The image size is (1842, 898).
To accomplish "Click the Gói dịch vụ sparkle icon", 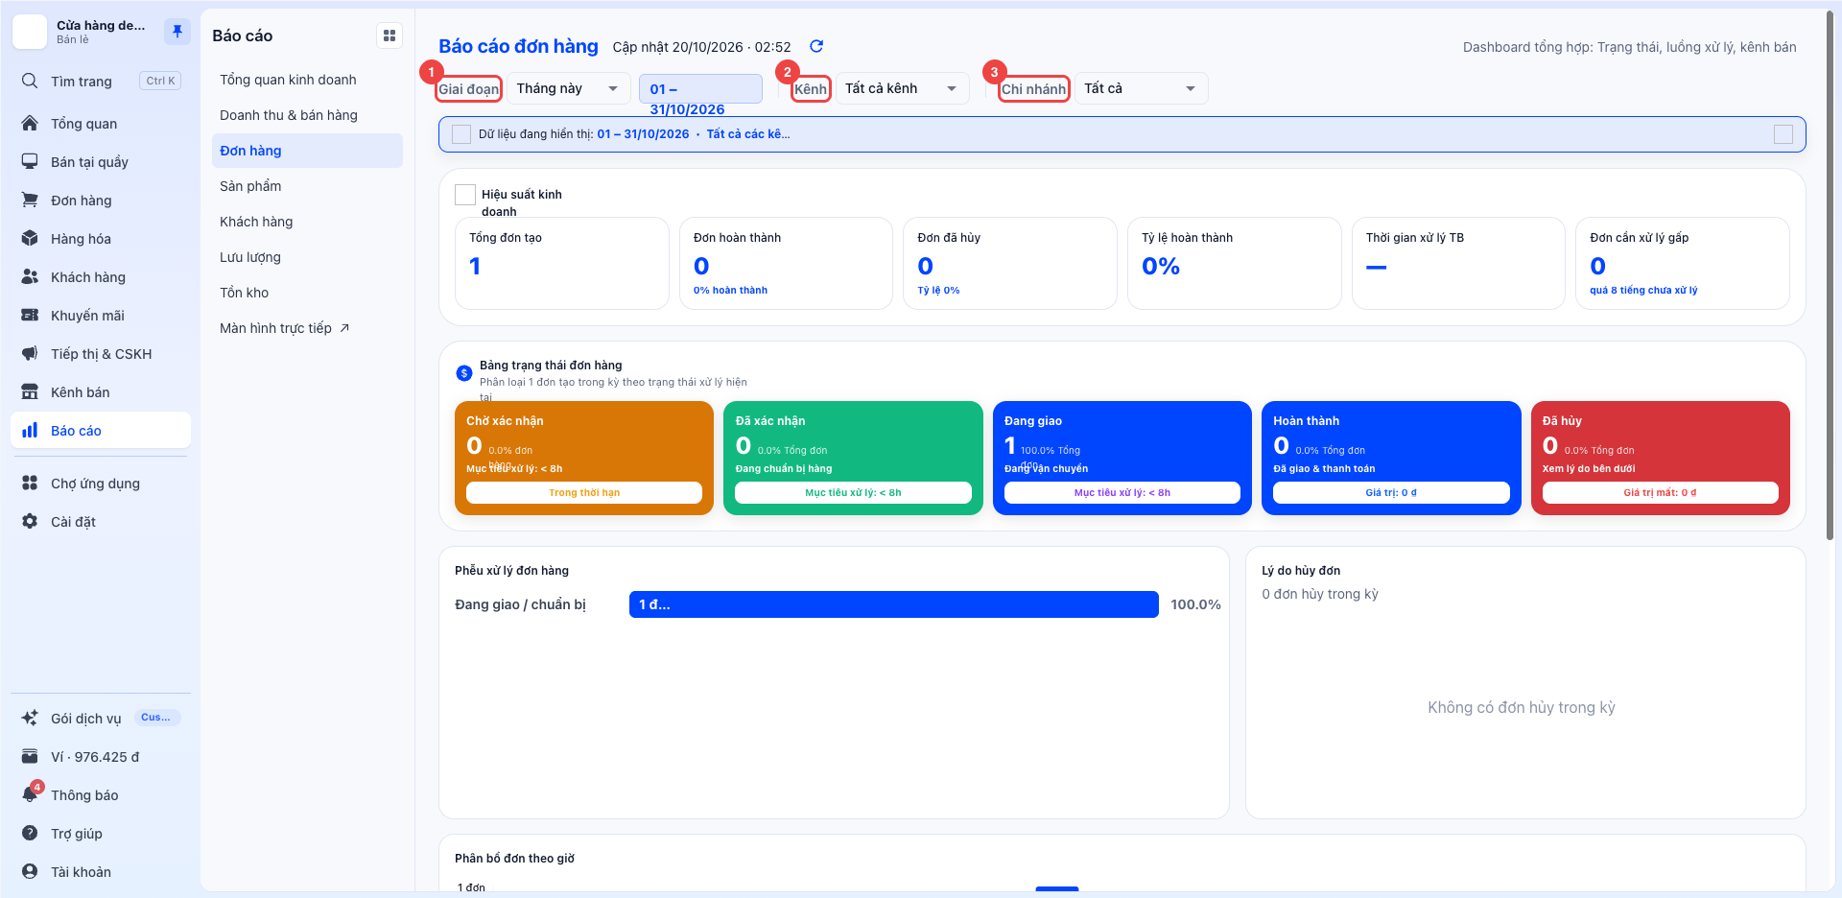I will [30, 719].
